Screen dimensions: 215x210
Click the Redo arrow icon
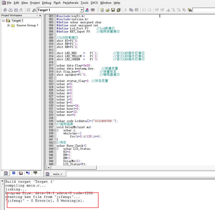150,10
